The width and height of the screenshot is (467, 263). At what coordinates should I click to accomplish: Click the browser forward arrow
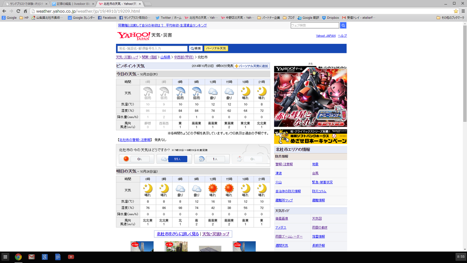(x=11, y=11)
